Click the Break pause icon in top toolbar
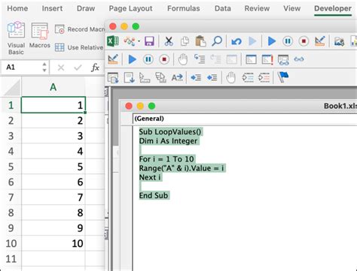Screen dimensions: 357x271 click(288, 41)
